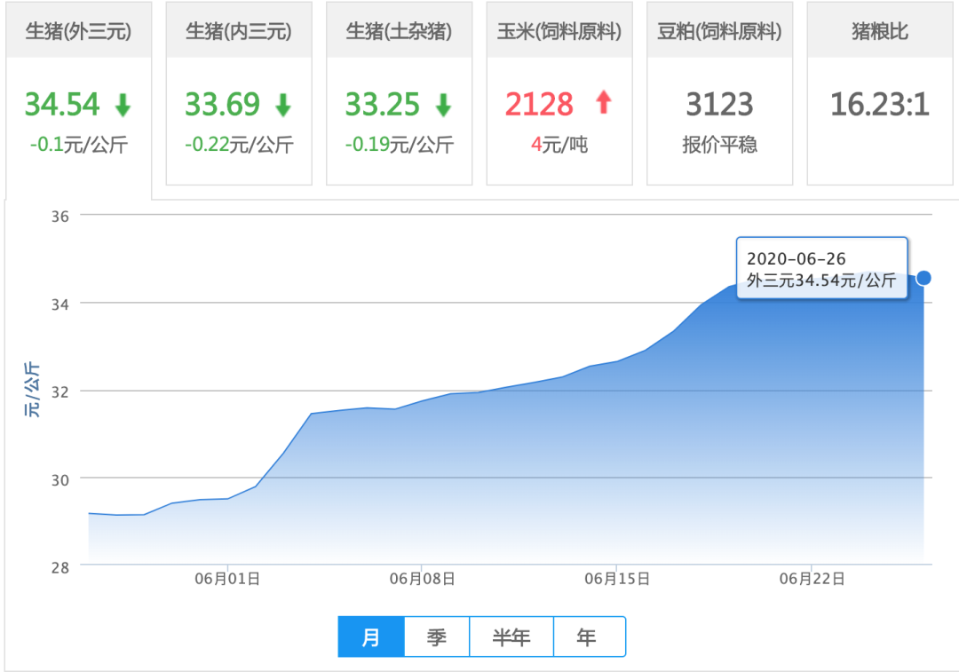Click the 3123 soybean meal price value
959x672 pixels.
[x=719, y=105]
